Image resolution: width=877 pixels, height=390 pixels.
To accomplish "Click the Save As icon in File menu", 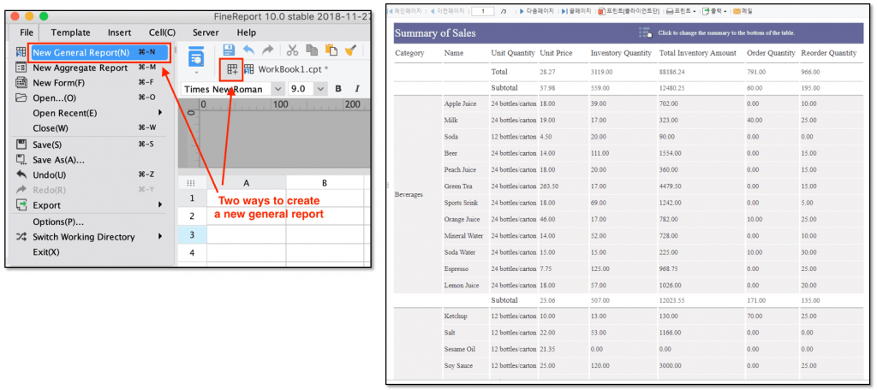I will coord(21,160).
